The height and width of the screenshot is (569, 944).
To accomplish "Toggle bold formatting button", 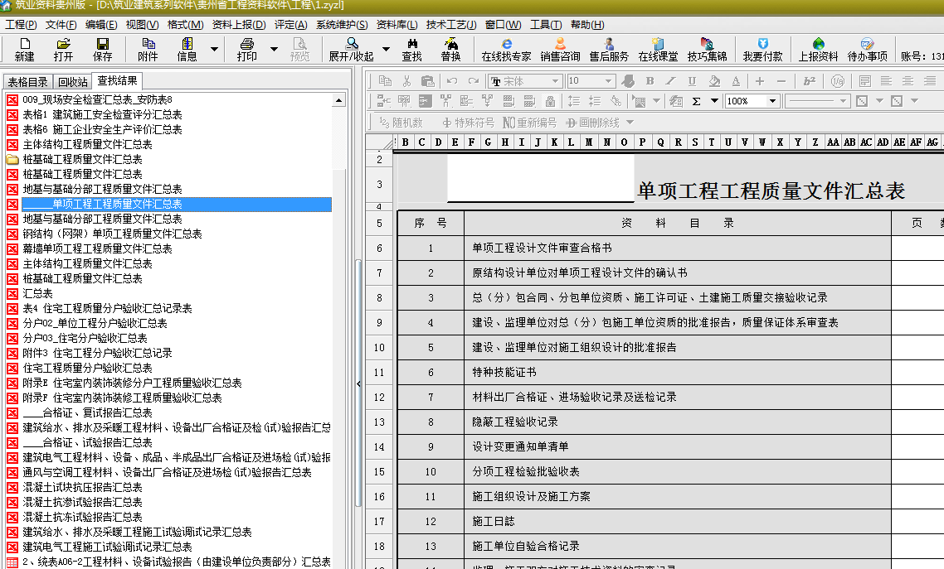I will pos(650,81).
